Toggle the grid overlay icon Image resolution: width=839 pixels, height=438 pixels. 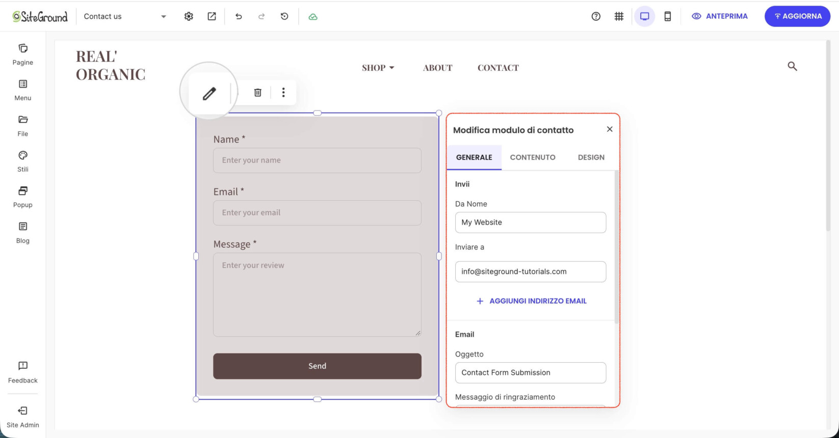click(x=619, y=16)
